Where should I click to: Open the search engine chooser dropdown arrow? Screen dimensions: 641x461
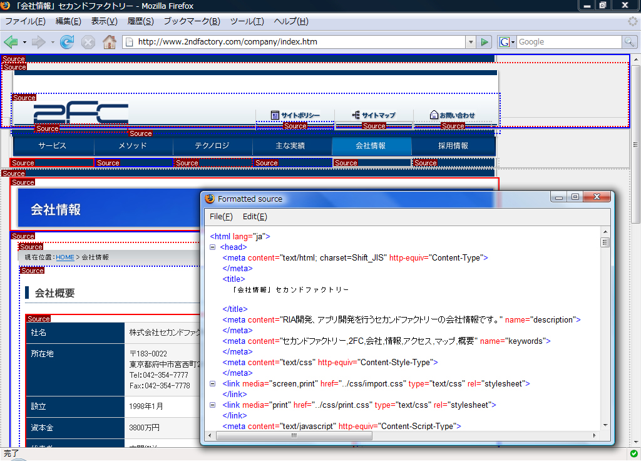(x=513, y=42)
